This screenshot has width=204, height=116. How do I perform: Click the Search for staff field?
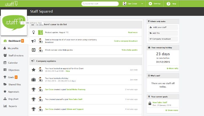pyautogui.click(x=100, y=3)
